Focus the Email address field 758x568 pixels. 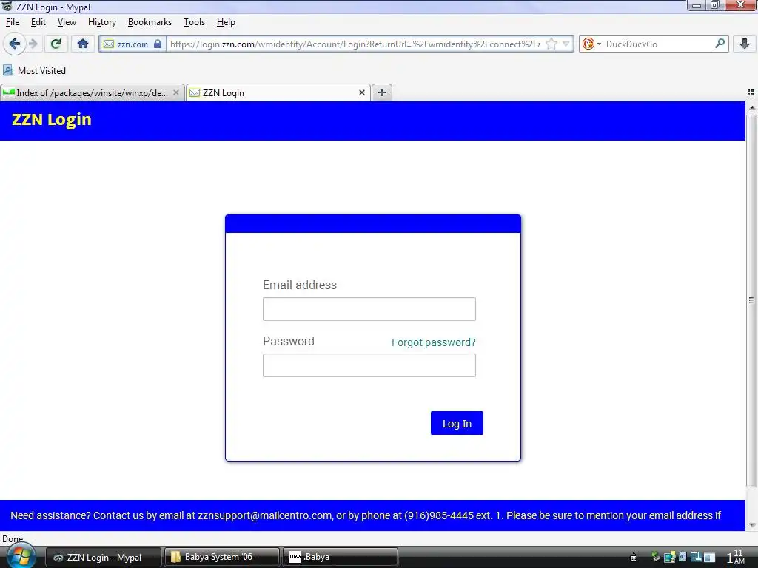(369, 309)
